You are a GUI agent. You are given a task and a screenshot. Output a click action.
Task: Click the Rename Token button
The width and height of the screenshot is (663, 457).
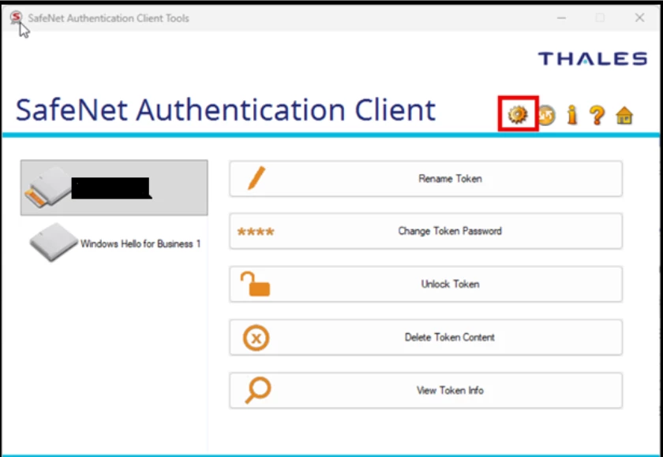pos(425,179)
